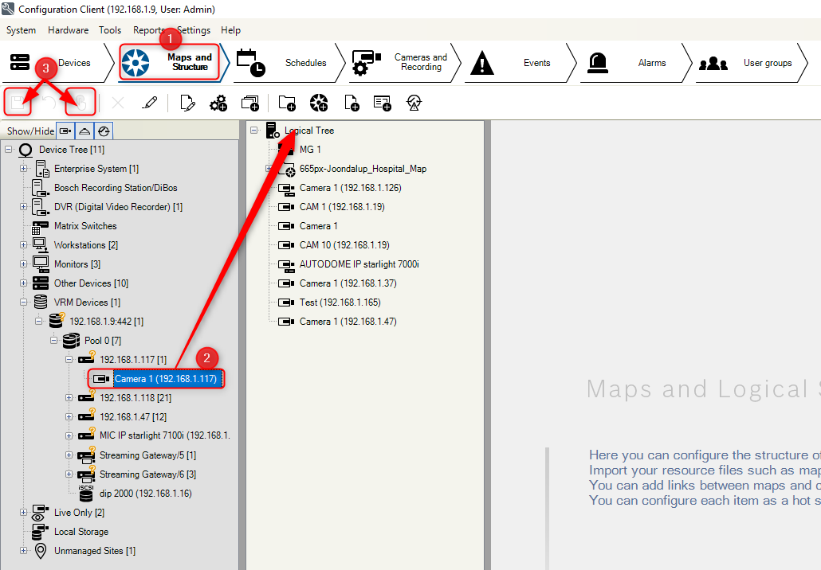This screenshot has height=570, width=821.
Task: Click the Add Folder toolbar icon
Action: pyautogui.click(x=287, y=103)
